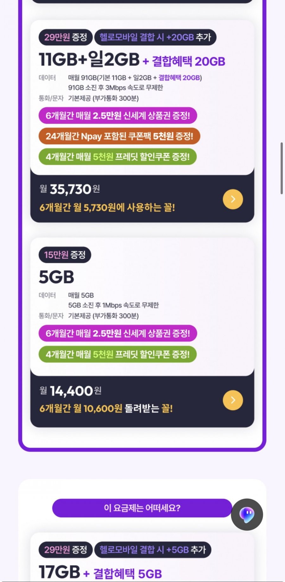This screenshot has height=582, width=285.
Task: Click the 17GB plan title
Action: click(x=59, y=572)
